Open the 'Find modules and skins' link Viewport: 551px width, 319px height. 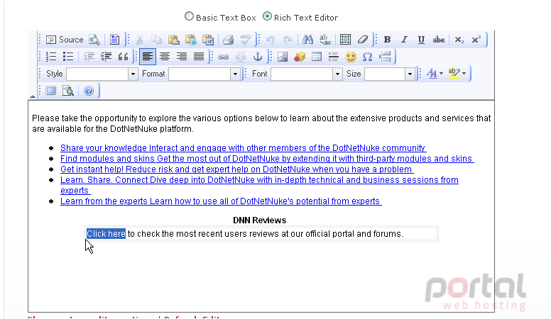pyautogui.click(x=267, y=159)
